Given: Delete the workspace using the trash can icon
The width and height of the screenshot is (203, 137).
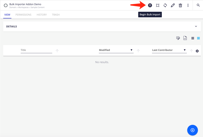Looking at the screenshot, I should [x=180, y=5].
